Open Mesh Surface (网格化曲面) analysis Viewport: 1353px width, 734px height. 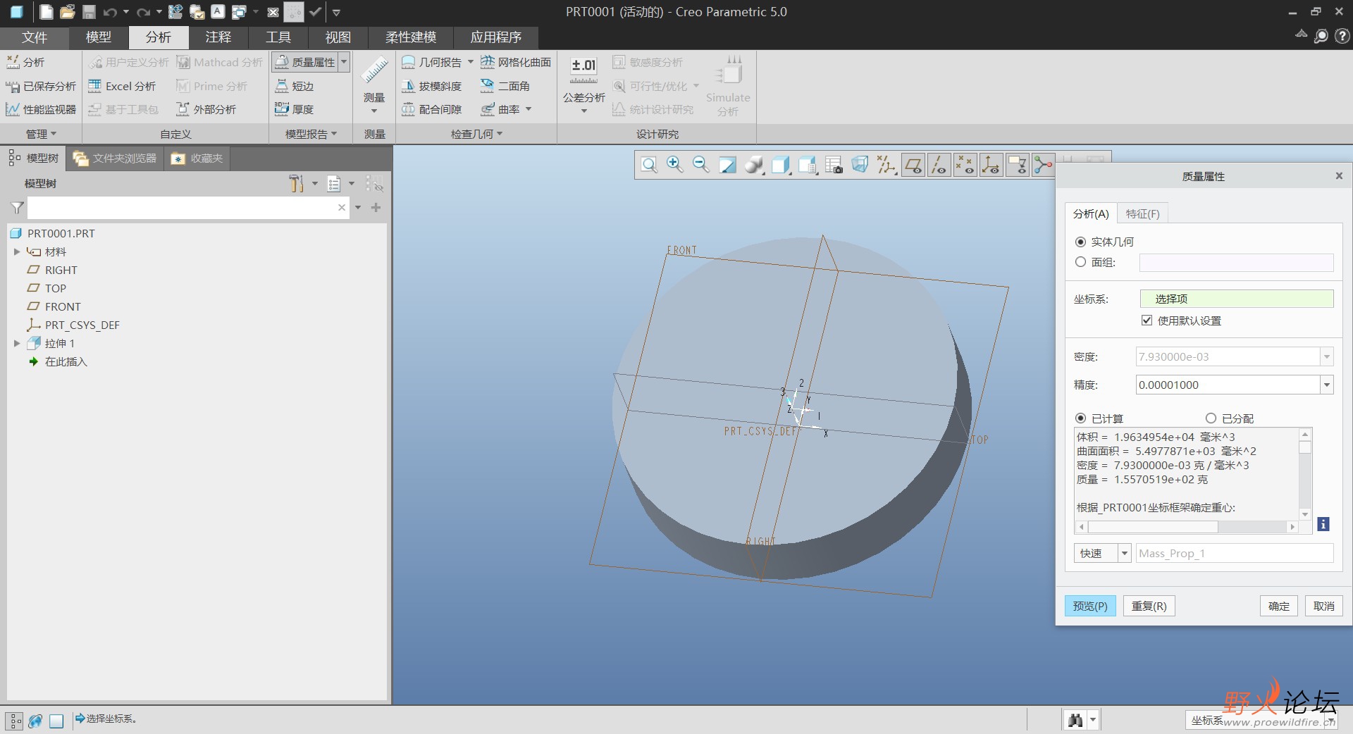(516, 62)
